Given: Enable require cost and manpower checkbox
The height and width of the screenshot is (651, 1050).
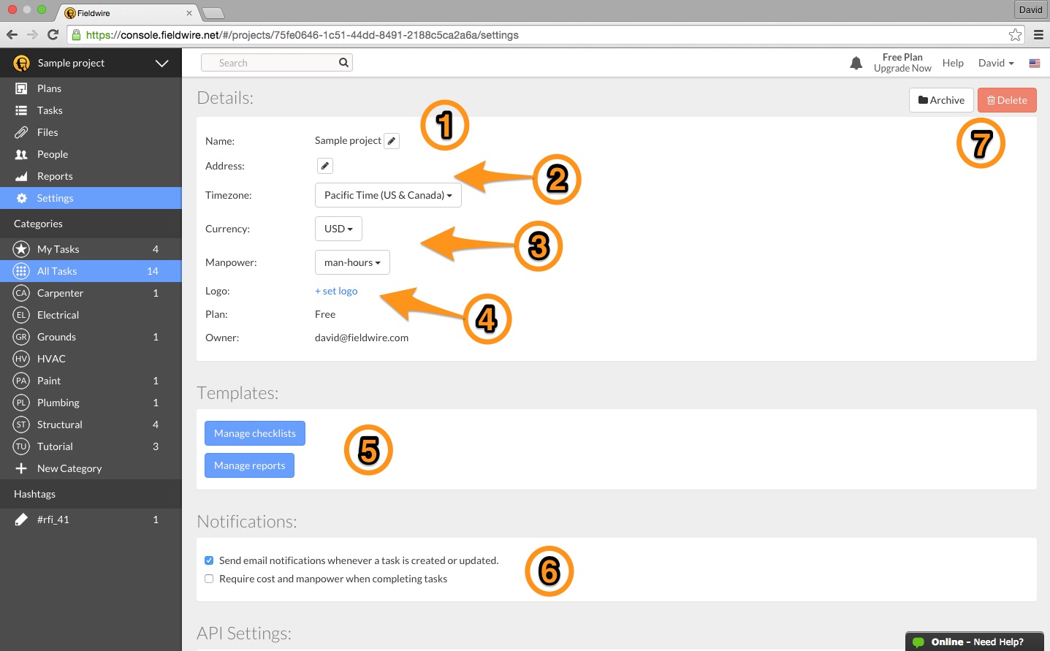Looking at the screenshot, I should point(209,579).
